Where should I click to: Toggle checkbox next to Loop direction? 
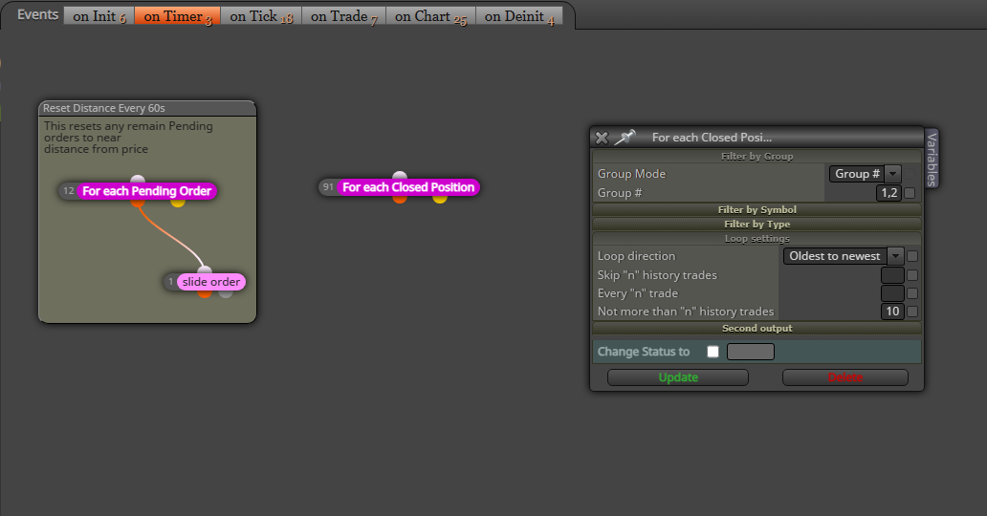coord(912,256)
